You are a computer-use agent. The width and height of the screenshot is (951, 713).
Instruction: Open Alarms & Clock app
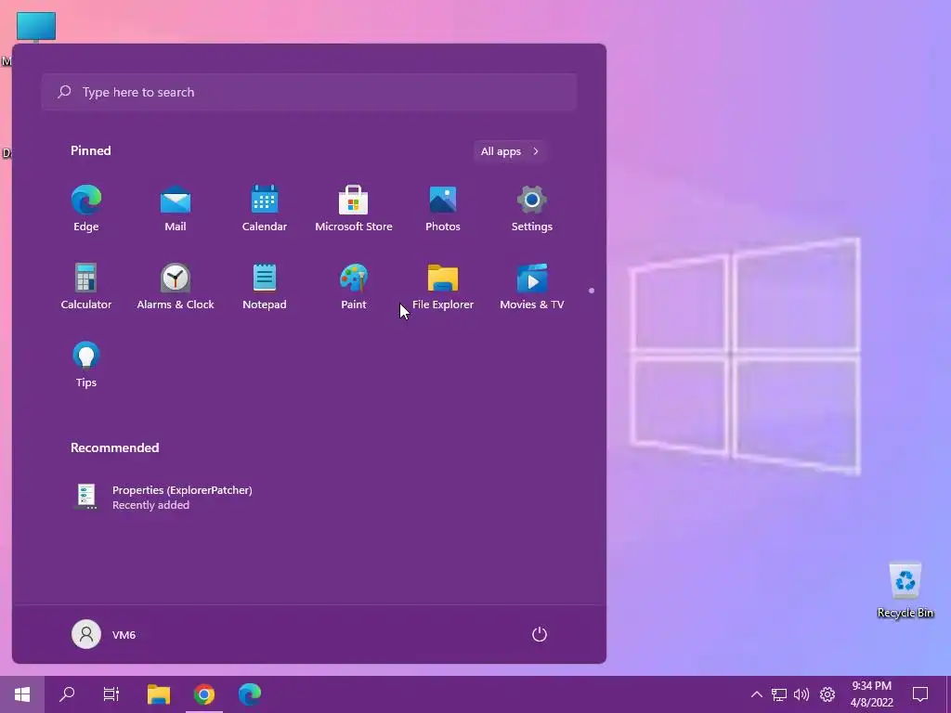point(176,288)
